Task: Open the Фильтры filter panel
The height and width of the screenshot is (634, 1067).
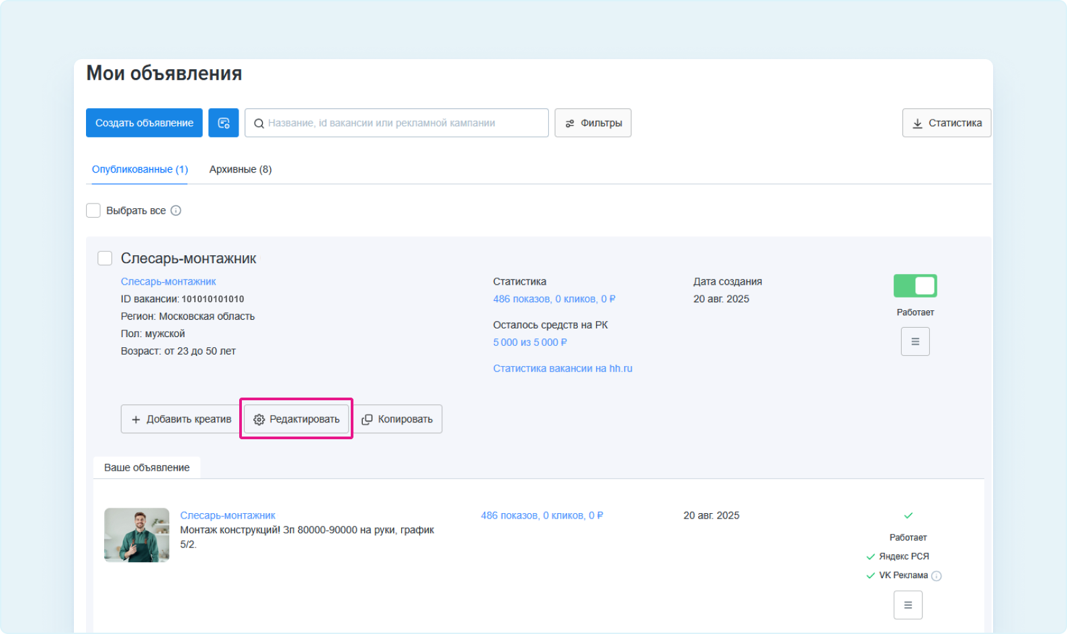Action: (593, 123)
